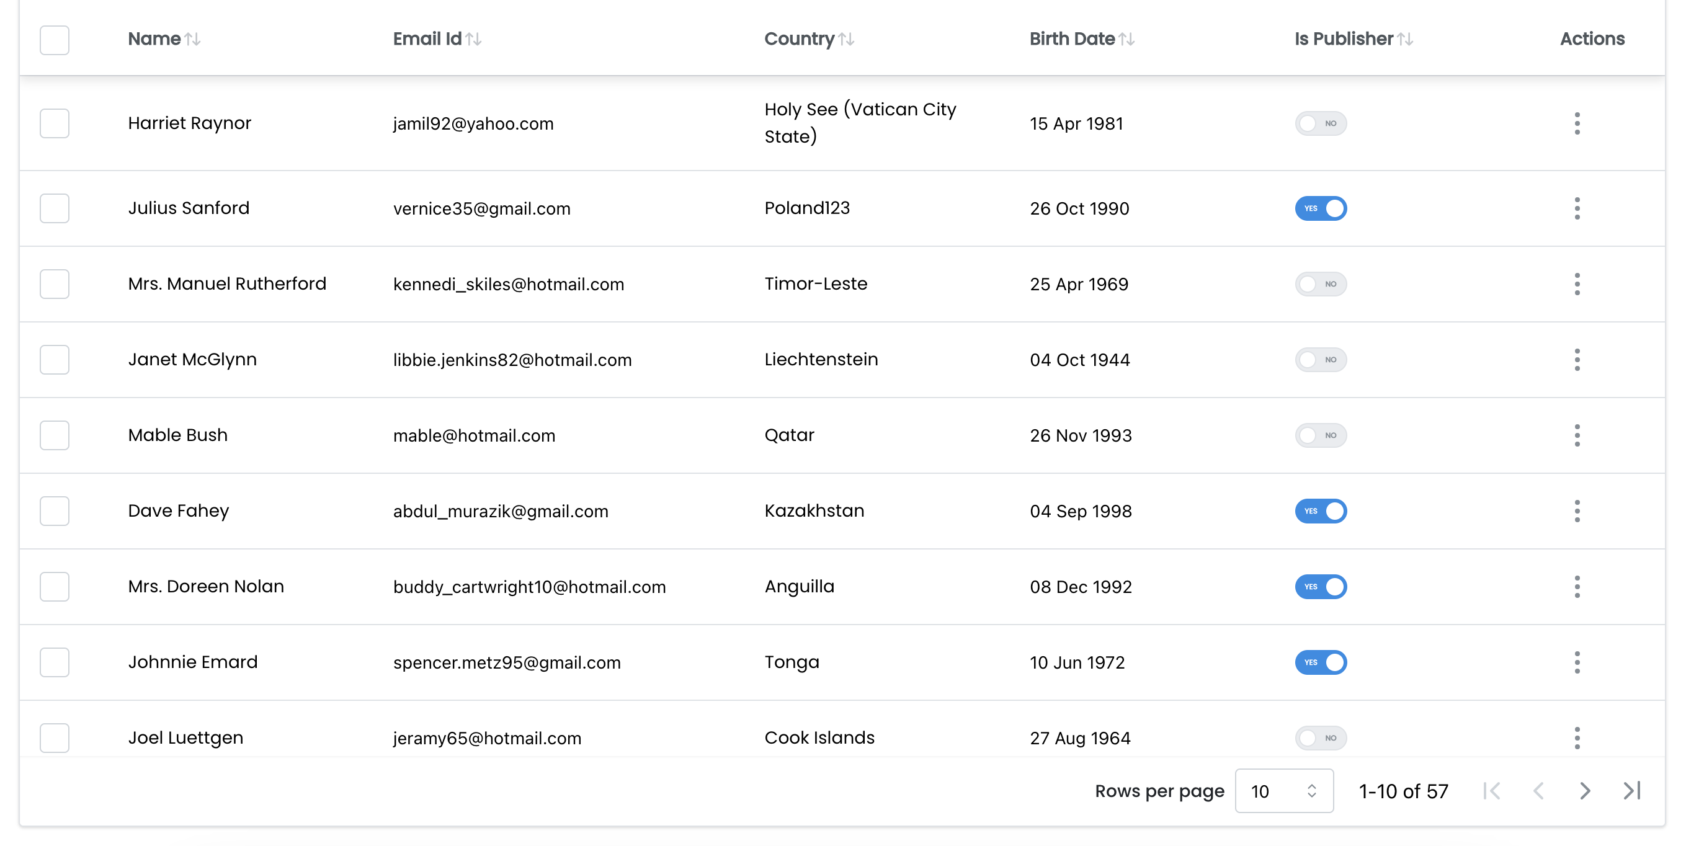Tick checkbox for Mrs. Manuel Rutherford

55,284
